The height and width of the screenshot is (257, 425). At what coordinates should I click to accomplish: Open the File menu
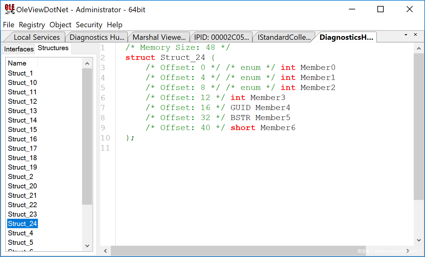pos(9,25)
